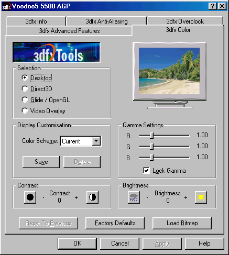Switch to the 3dfx Info tab
Viewport: 229px width, 255px height.
coord(36,21)
